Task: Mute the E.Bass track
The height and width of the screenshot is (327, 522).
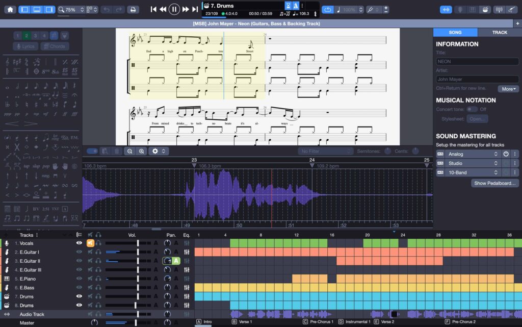Action: 90,287
